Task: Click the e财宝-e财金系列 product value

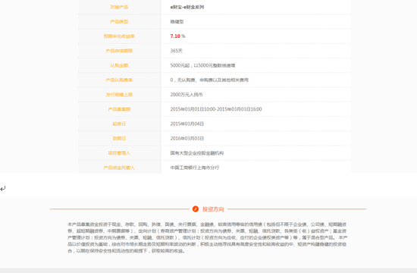Action: coord(187,7)
